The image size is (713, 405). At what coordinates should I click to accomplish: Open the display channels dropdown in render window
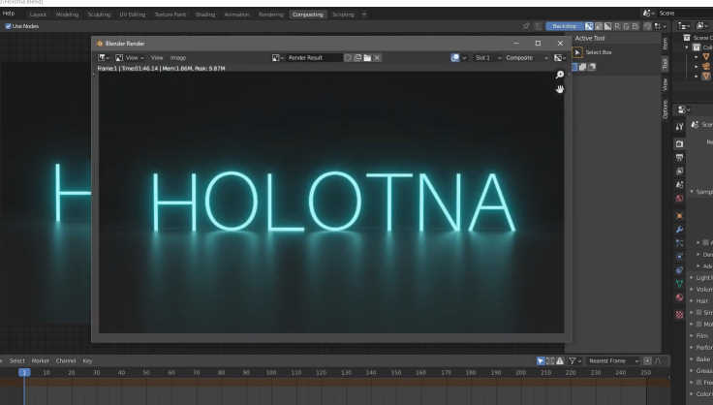pyautogui.click(x=559, y=58)
